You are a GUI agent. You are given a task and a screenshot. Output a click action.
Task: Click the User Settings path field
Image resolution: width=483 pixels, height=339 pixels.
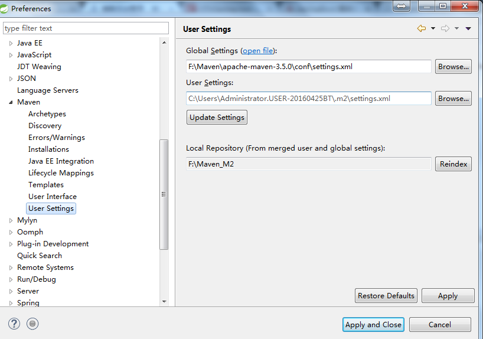pos(309,99)
